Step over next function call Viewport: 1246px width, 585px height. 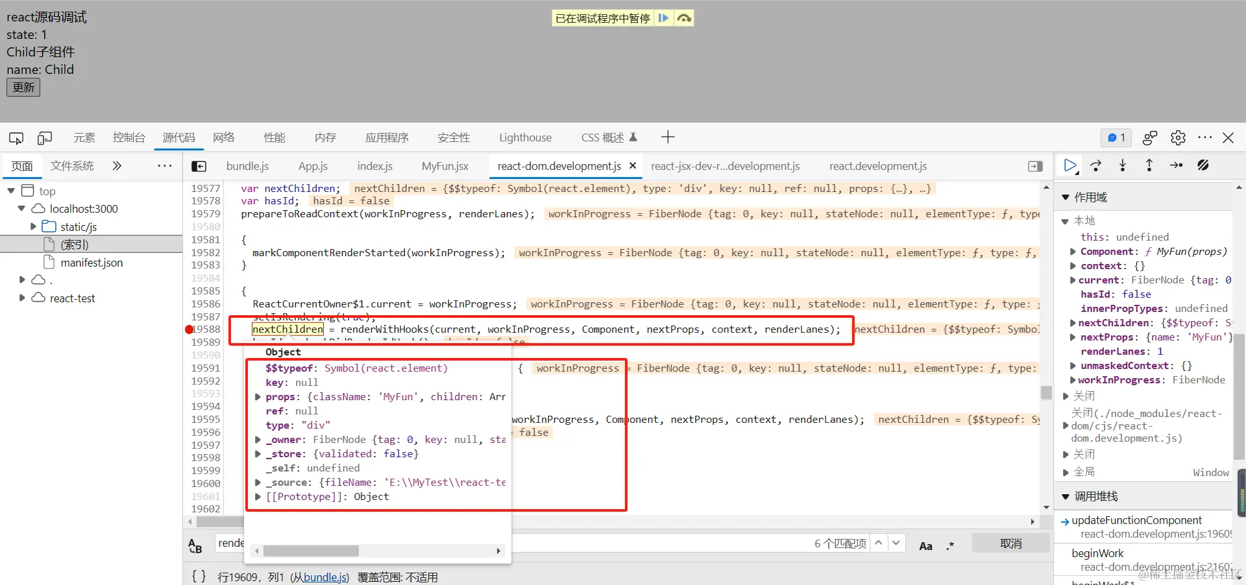click(x=1096, y=166)
